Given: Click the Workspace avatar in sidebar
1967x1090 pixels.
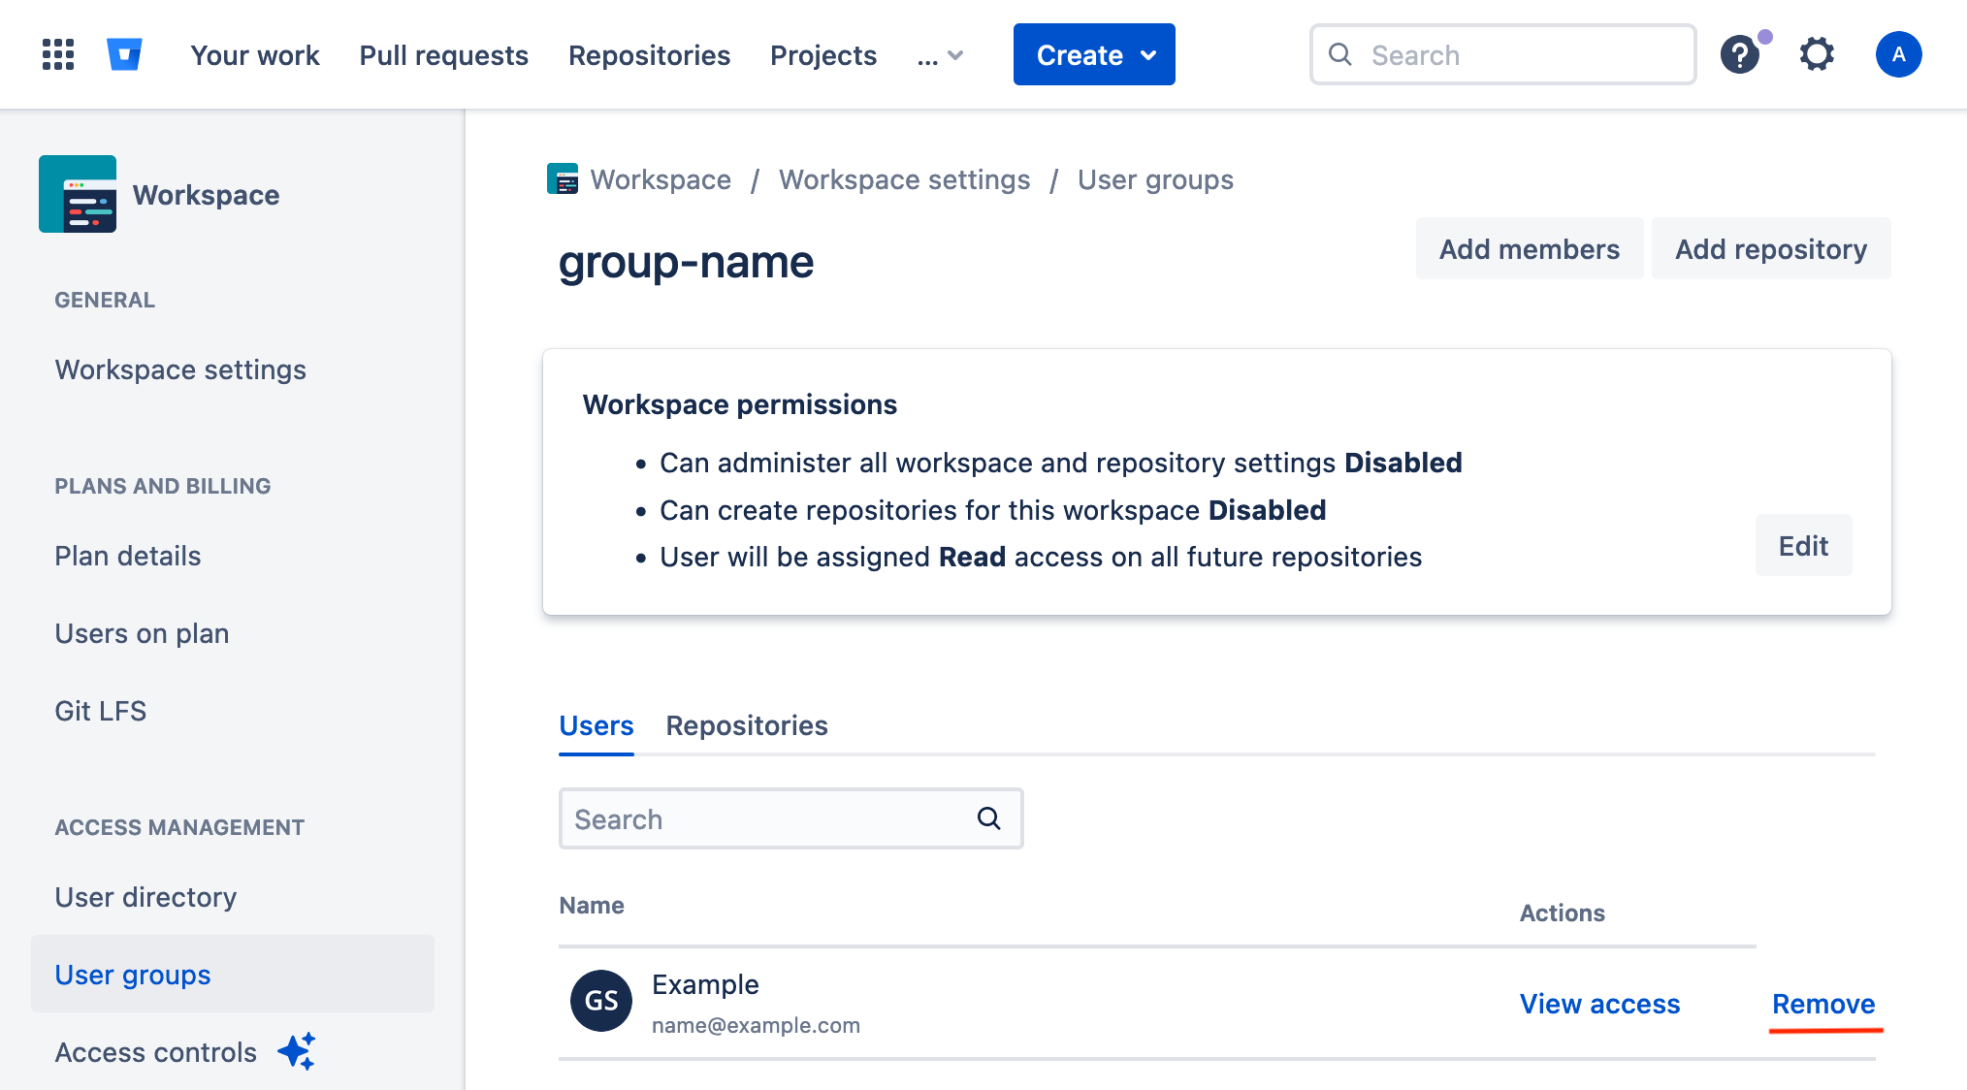Looking at the screenshot, I should click(x=78, y=194).
